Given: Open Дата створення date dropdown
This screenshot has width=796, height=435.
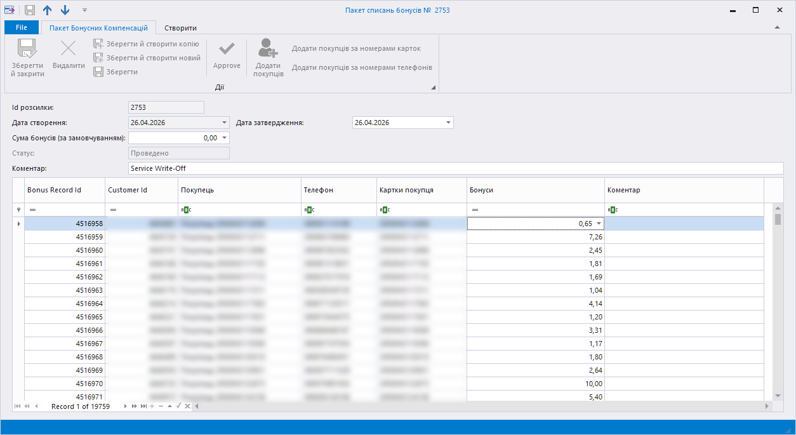Looking at the screenshot, I should pyautogui.click(x=225, y=123).
